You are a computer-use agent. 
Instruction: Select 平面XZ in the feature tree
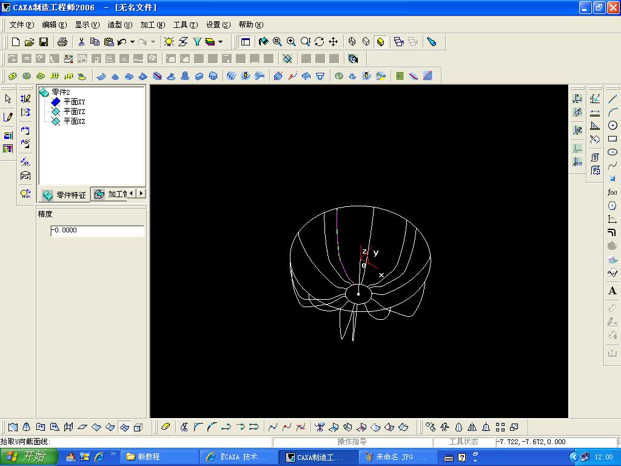point(74,121)
